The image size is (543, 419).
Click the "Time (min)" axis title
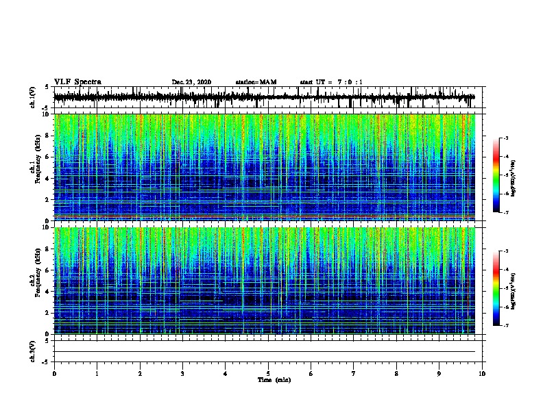(x=274, y=380)
